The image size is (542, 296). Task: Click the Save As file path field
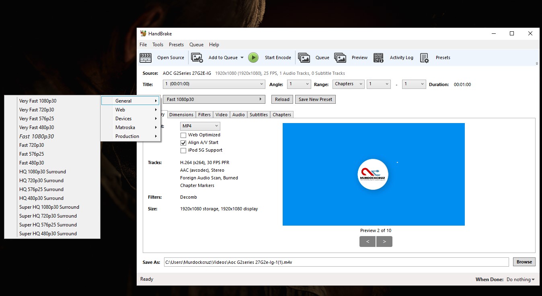click(x=336, y=262)
